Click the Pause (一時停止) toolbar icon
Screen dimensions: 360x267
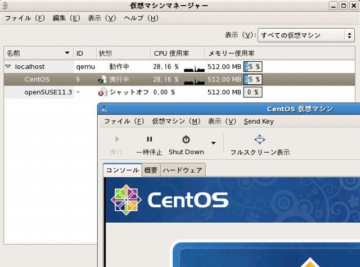150,139
